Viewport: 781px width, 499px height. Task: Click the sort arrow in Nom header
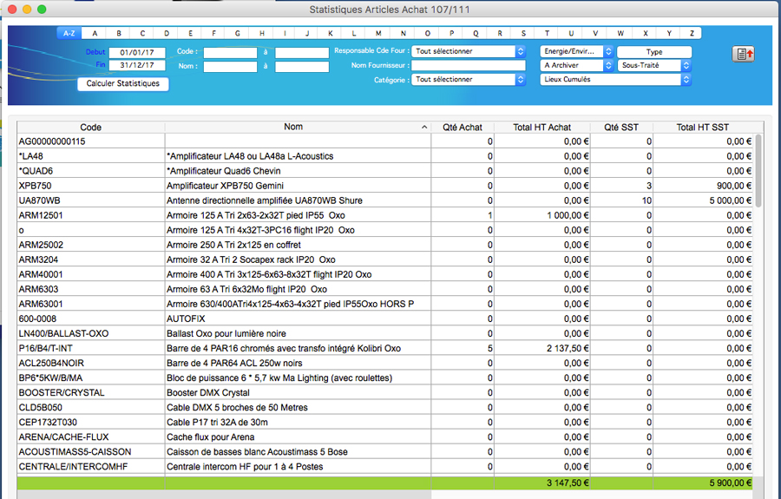pyautogui.click(x=424, y=128)
